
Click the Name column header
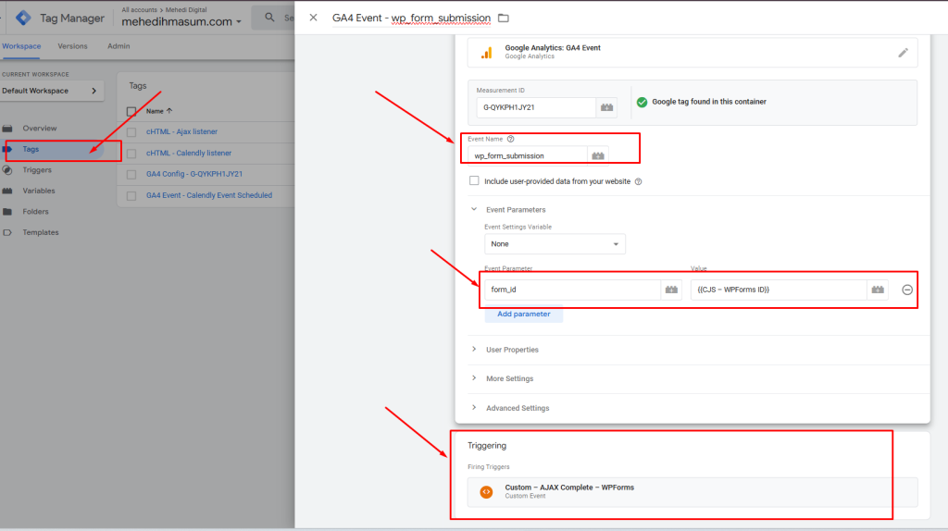tap(155, 111)
